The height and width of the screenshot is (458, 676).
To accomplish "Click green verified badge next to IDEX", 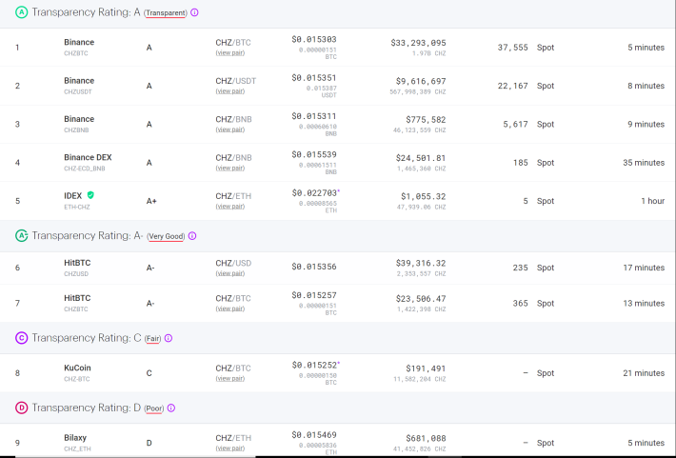I will [90, 195].
